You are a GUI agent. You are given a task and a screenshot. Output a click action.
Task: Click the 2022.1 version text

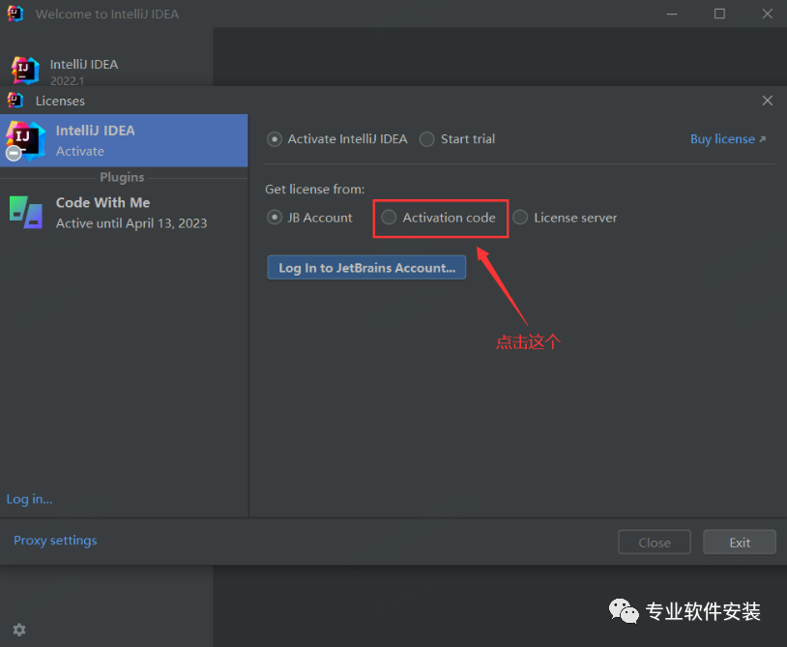click(68, 80)
